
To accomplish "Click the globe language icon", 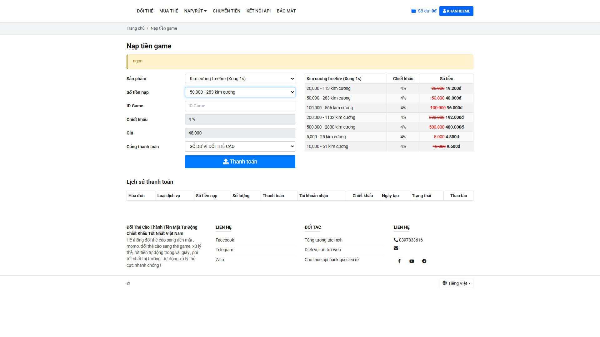I will pyautogui.click(x=445, y=283).
